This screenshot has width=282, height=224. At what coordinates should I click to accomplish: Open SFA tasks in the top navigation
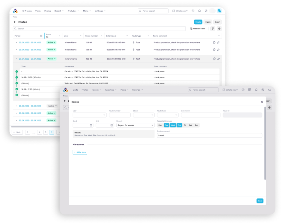[x=27, y=11]
